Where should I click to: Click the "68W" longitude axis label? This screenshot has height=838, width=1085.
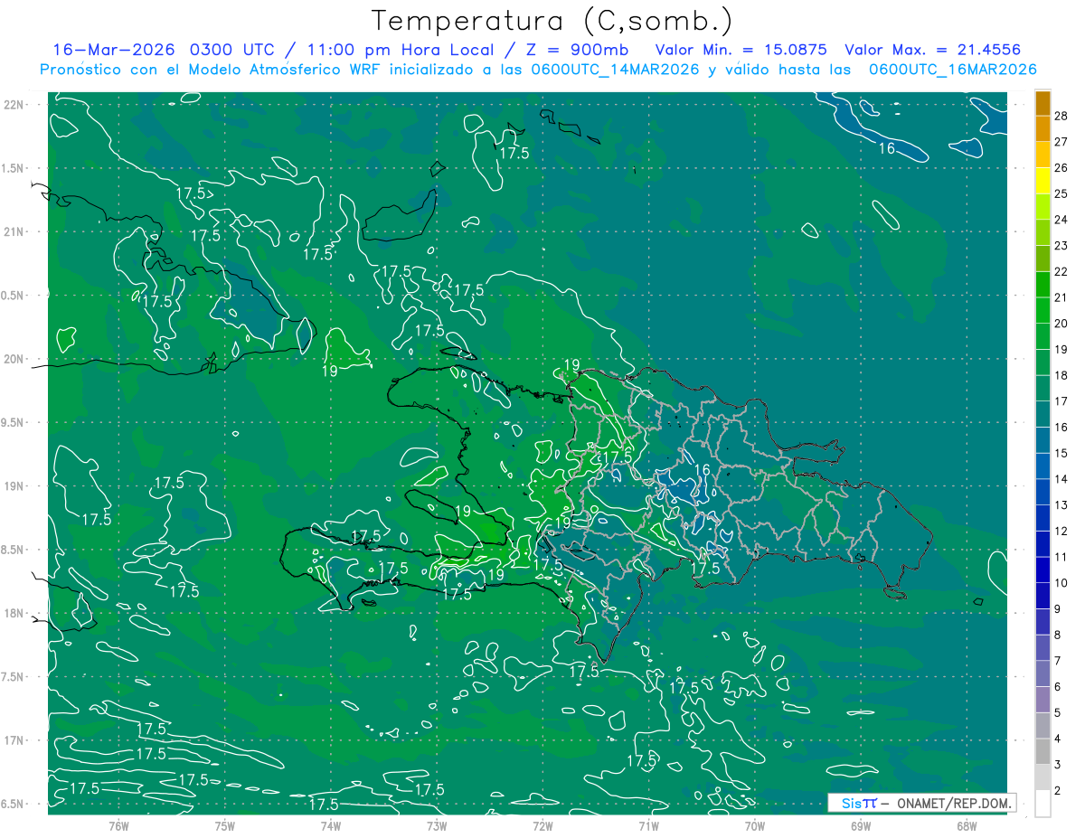pyautogui.click(x=967, y=825)
